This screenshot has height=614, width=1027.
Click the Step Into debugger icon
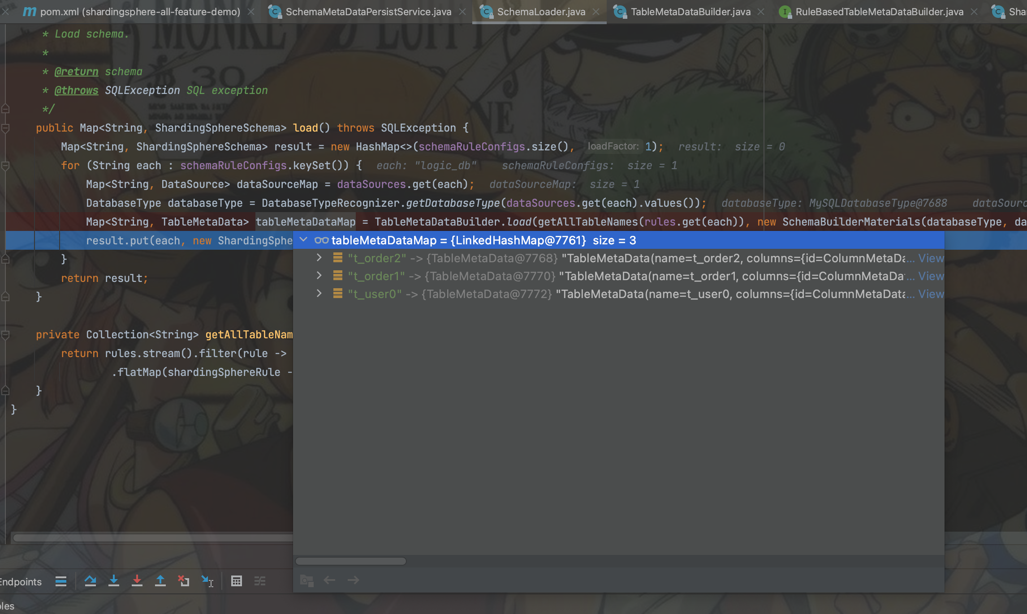(x=114, y=581)
